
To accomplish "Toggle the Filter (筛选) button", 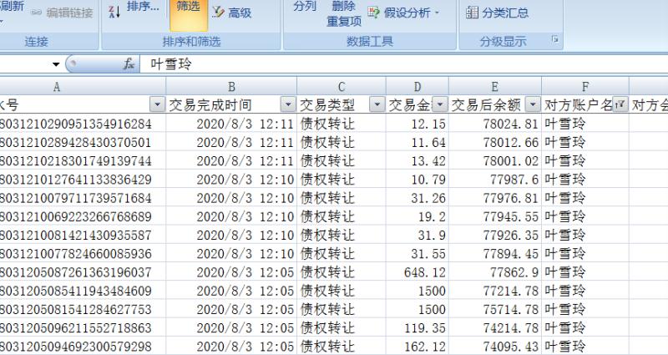I will 189,14.
